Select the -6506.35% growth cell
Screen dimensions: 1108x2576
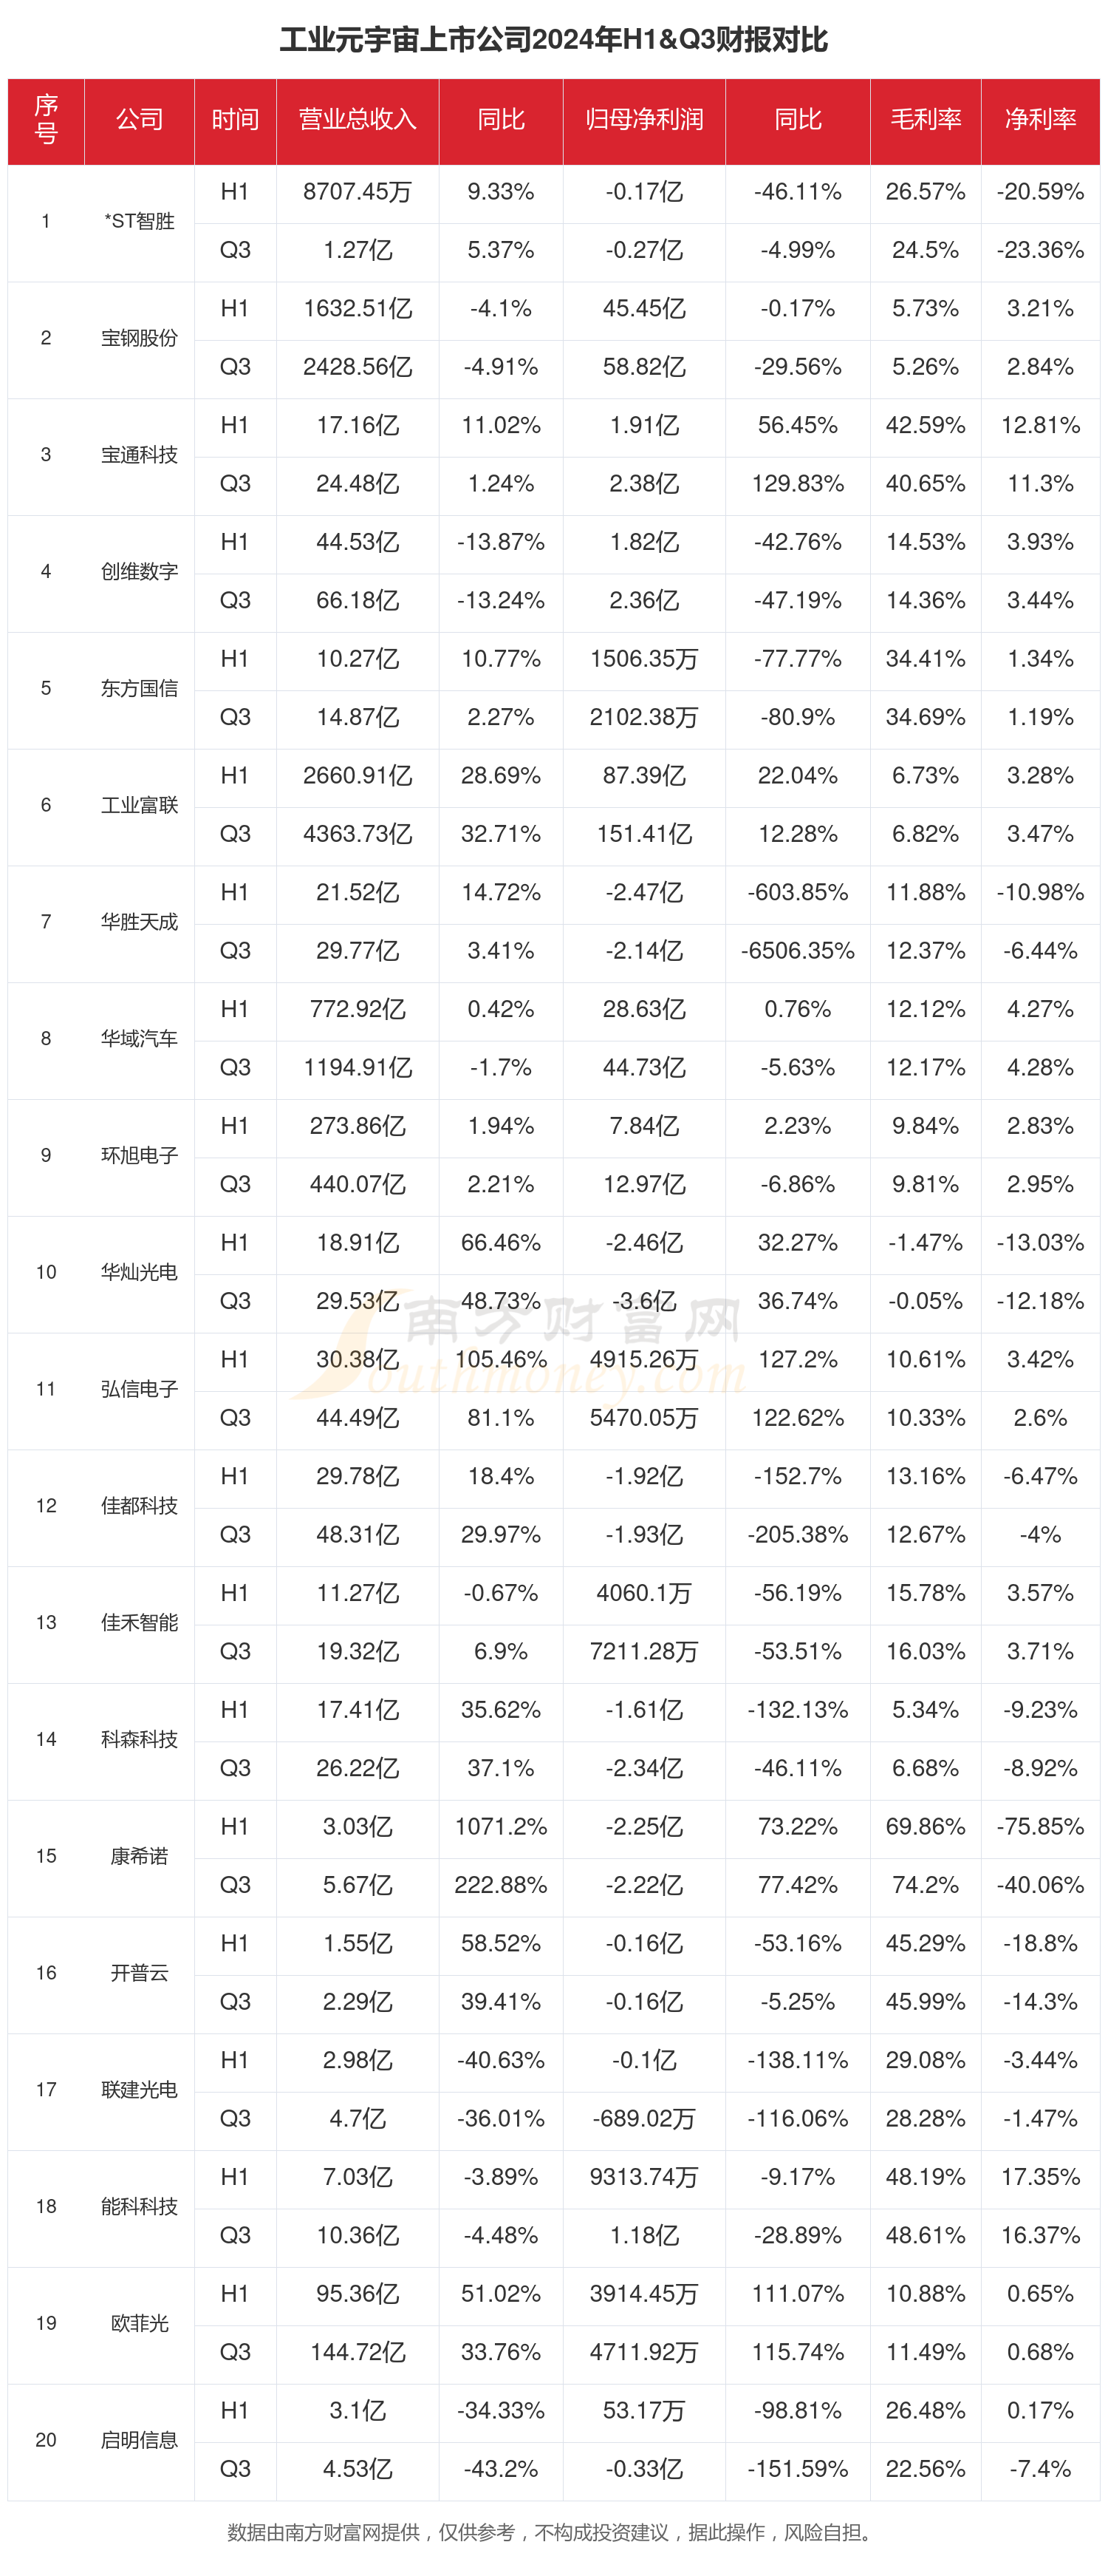(797, 952)
